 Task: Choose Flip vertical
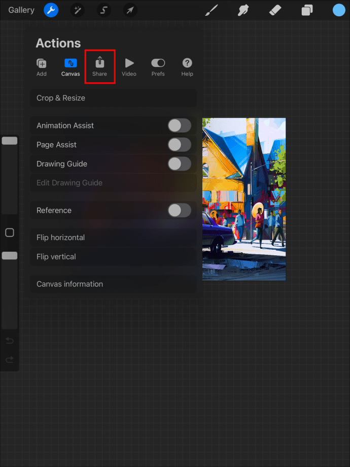[114, 257]
